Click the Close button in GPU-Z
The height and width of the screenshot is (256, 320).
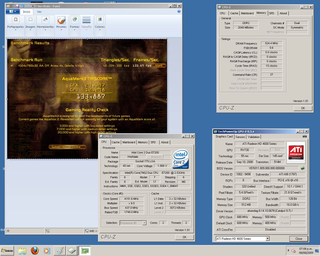pos(299,238)
